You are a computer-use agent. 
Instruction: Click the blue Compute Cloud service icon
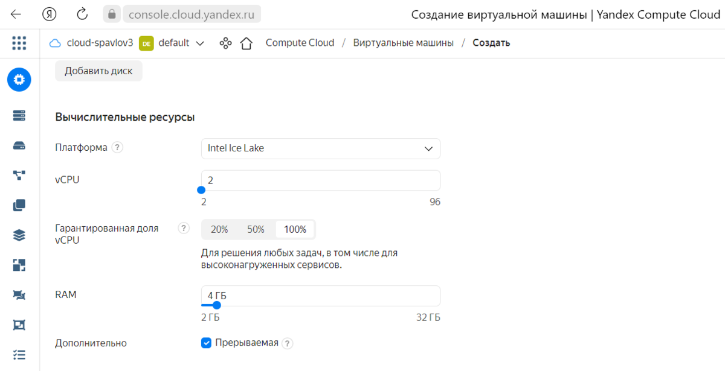click(19, 80)
